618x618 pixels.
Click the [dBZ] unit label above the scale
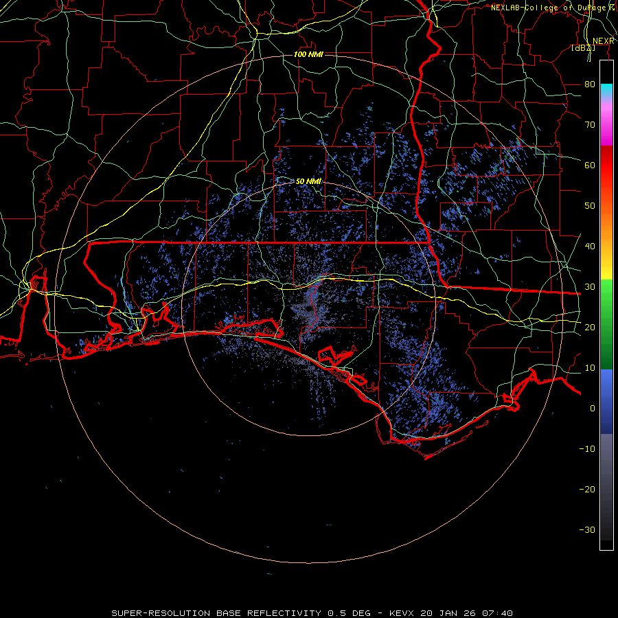[583, 48]
